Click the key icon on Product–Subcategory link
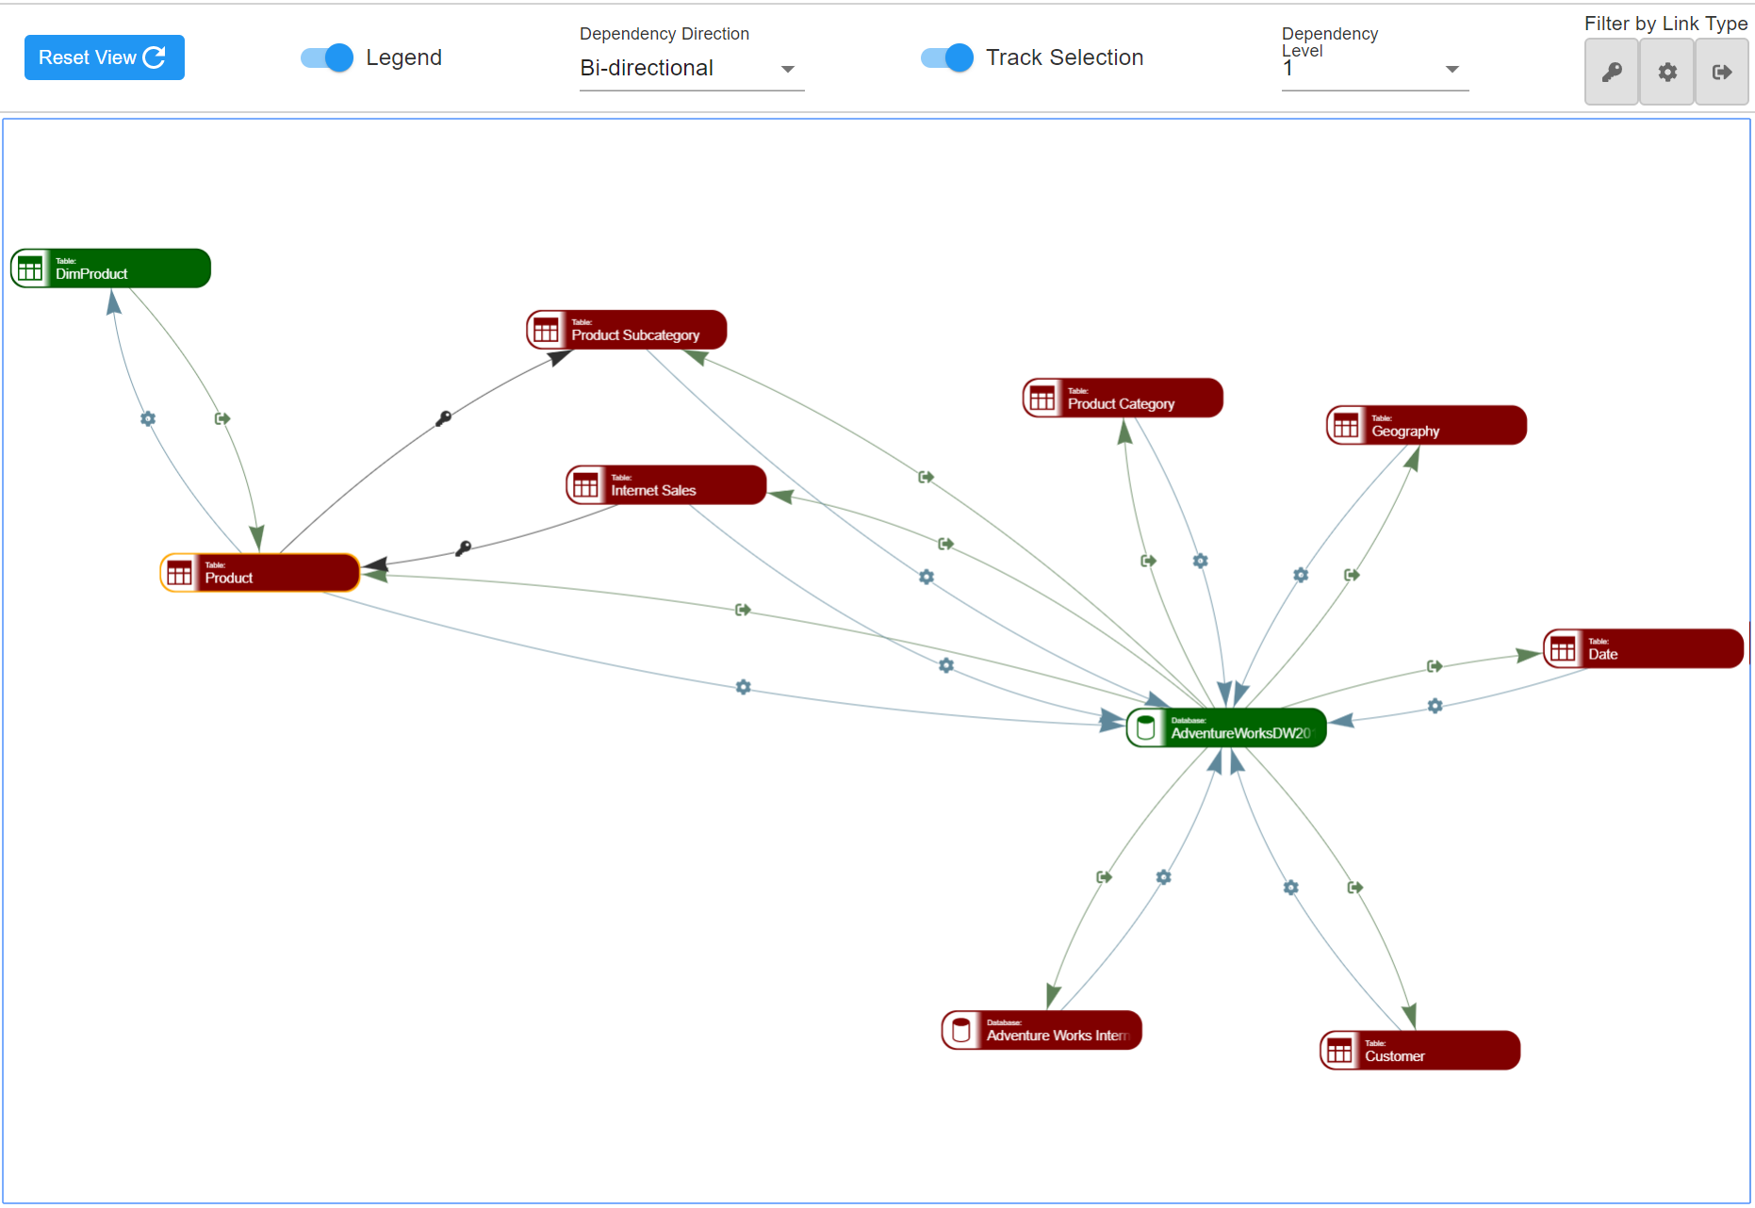 444,418
